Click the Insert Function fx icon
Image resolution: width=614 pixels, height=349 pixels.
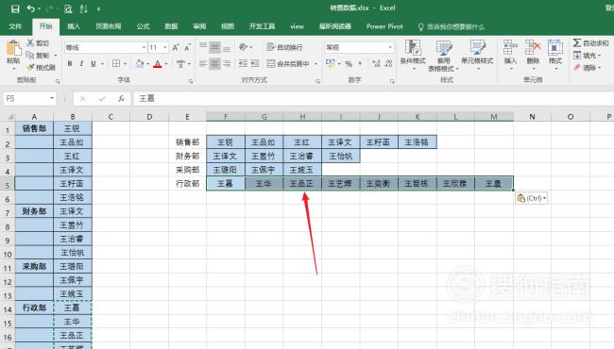coord(122,98)
